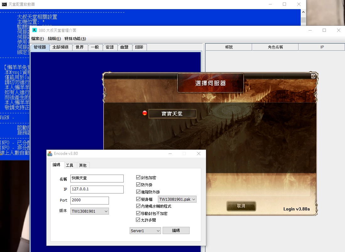Maximize the 天堂配置啟動器 console window
The width and height of the screenshot is (345, 252).
click(284, 4)
